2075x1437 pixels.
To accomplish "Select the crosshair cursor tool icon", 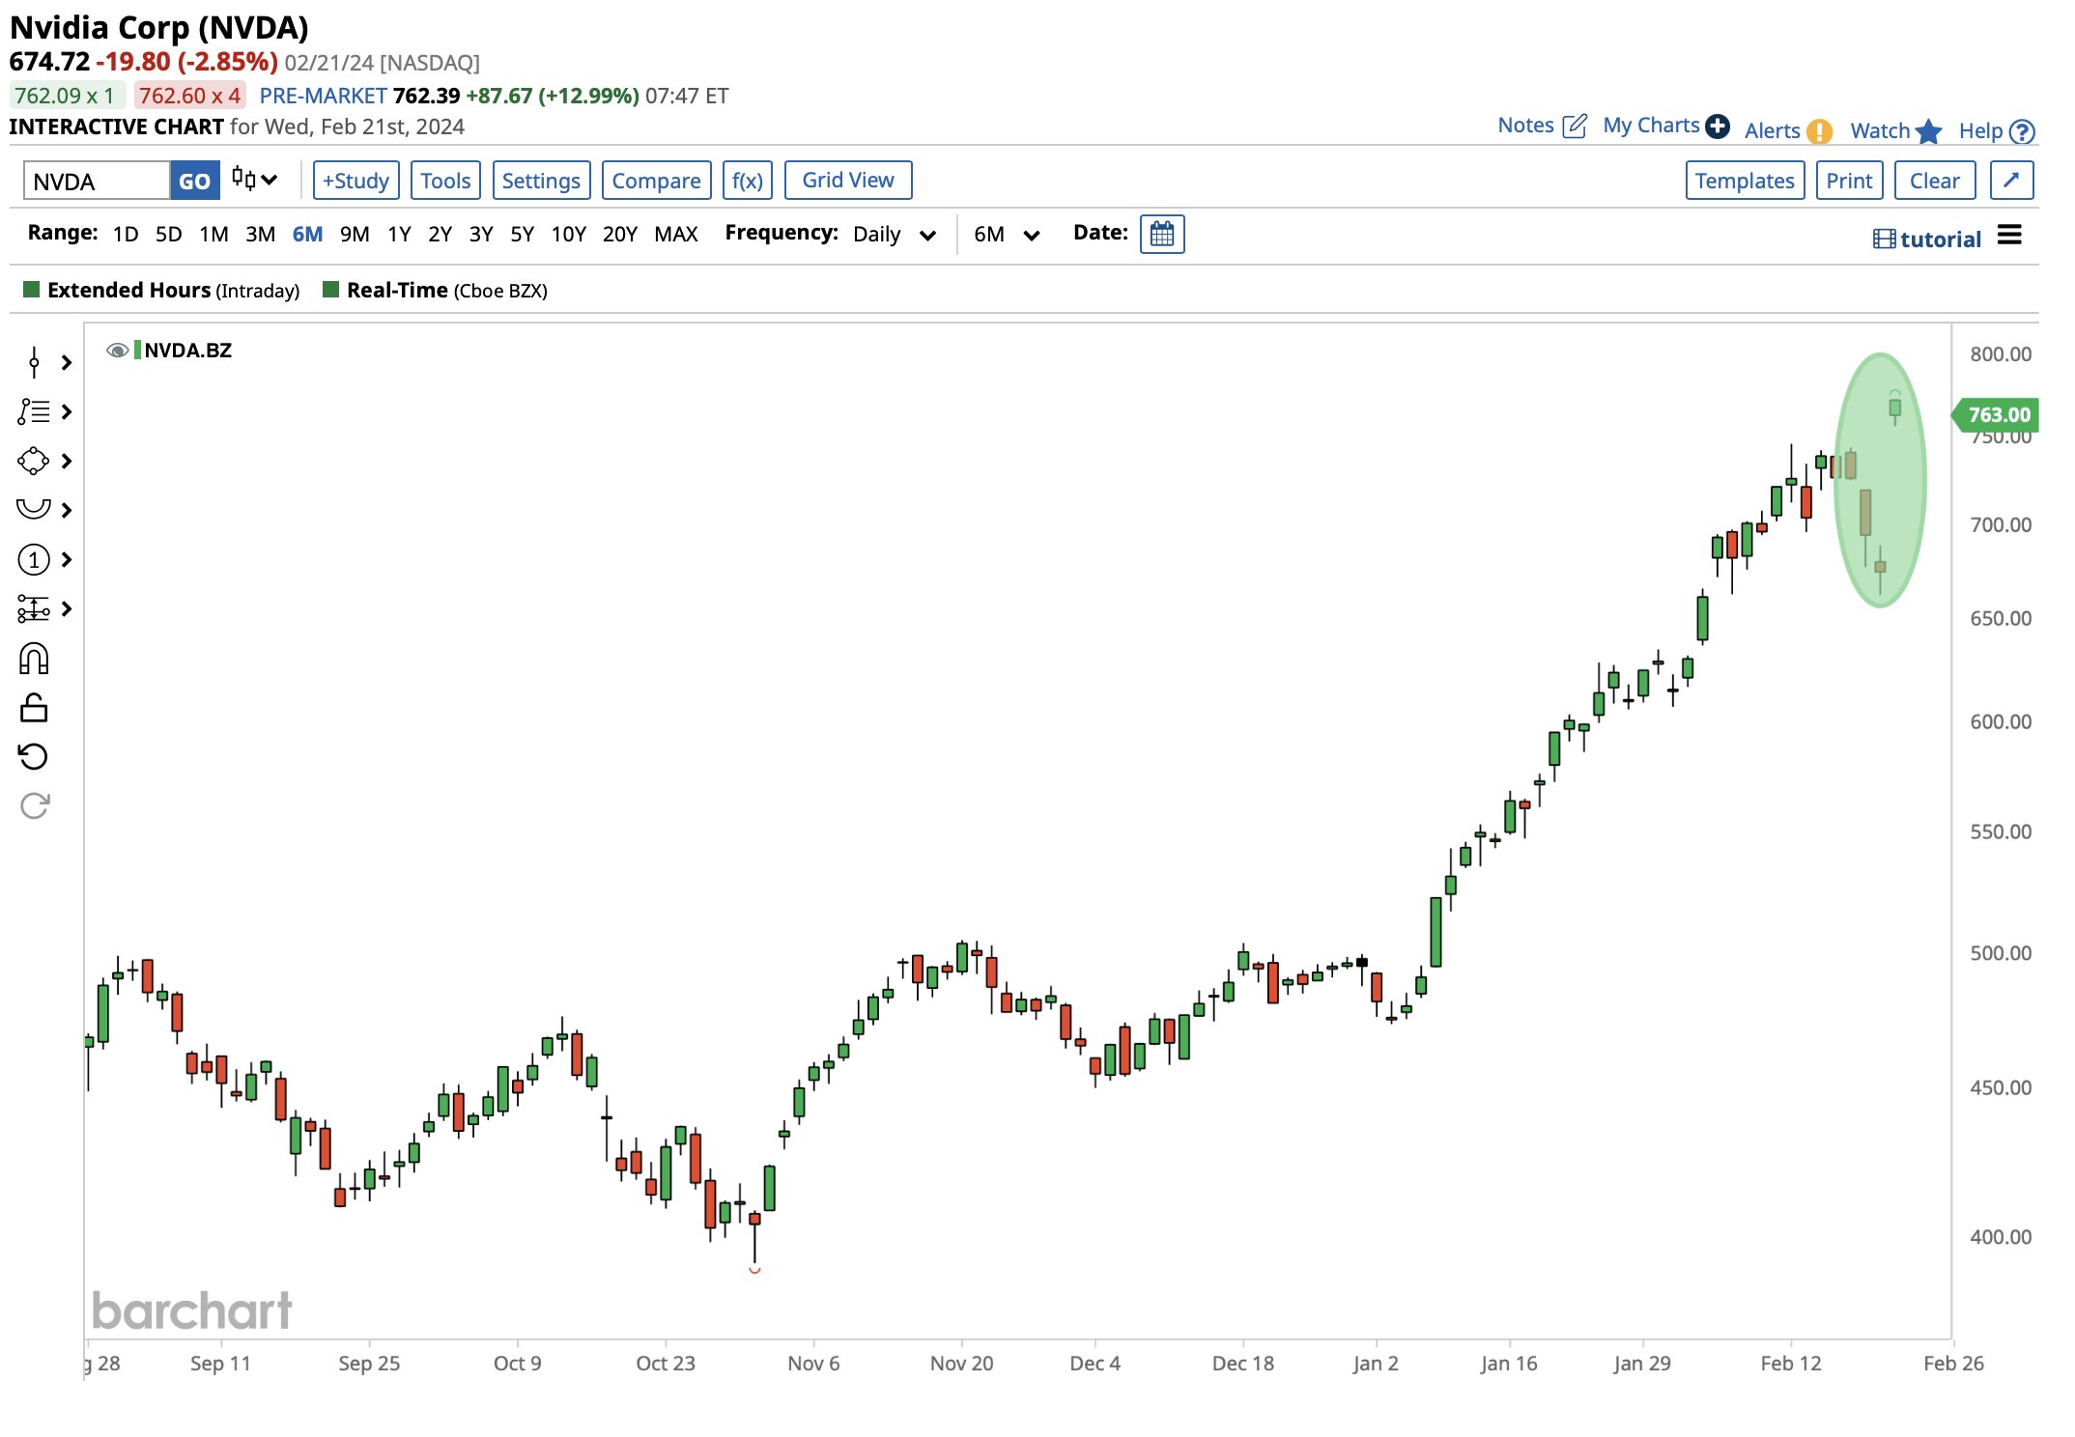I will point(34,363).
